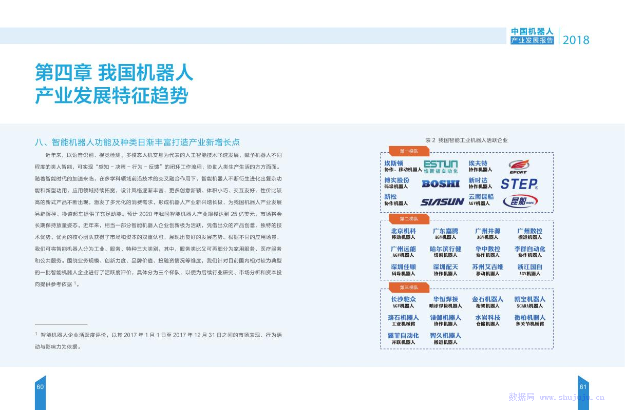This screenshot has width=625, height=410.
Task: Click company name 长沙驰众
Action: tap(404, 299)
